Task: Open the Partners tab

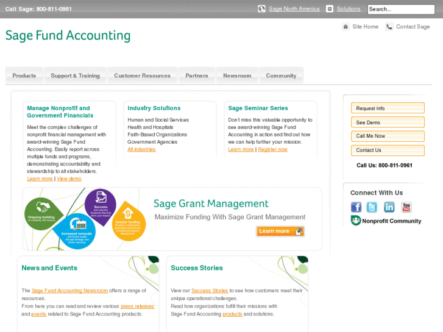Action: [x=197, y=76]
